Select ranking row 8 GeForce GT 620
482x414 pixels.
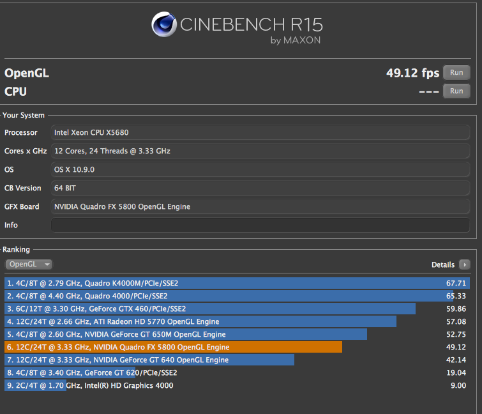237,372
